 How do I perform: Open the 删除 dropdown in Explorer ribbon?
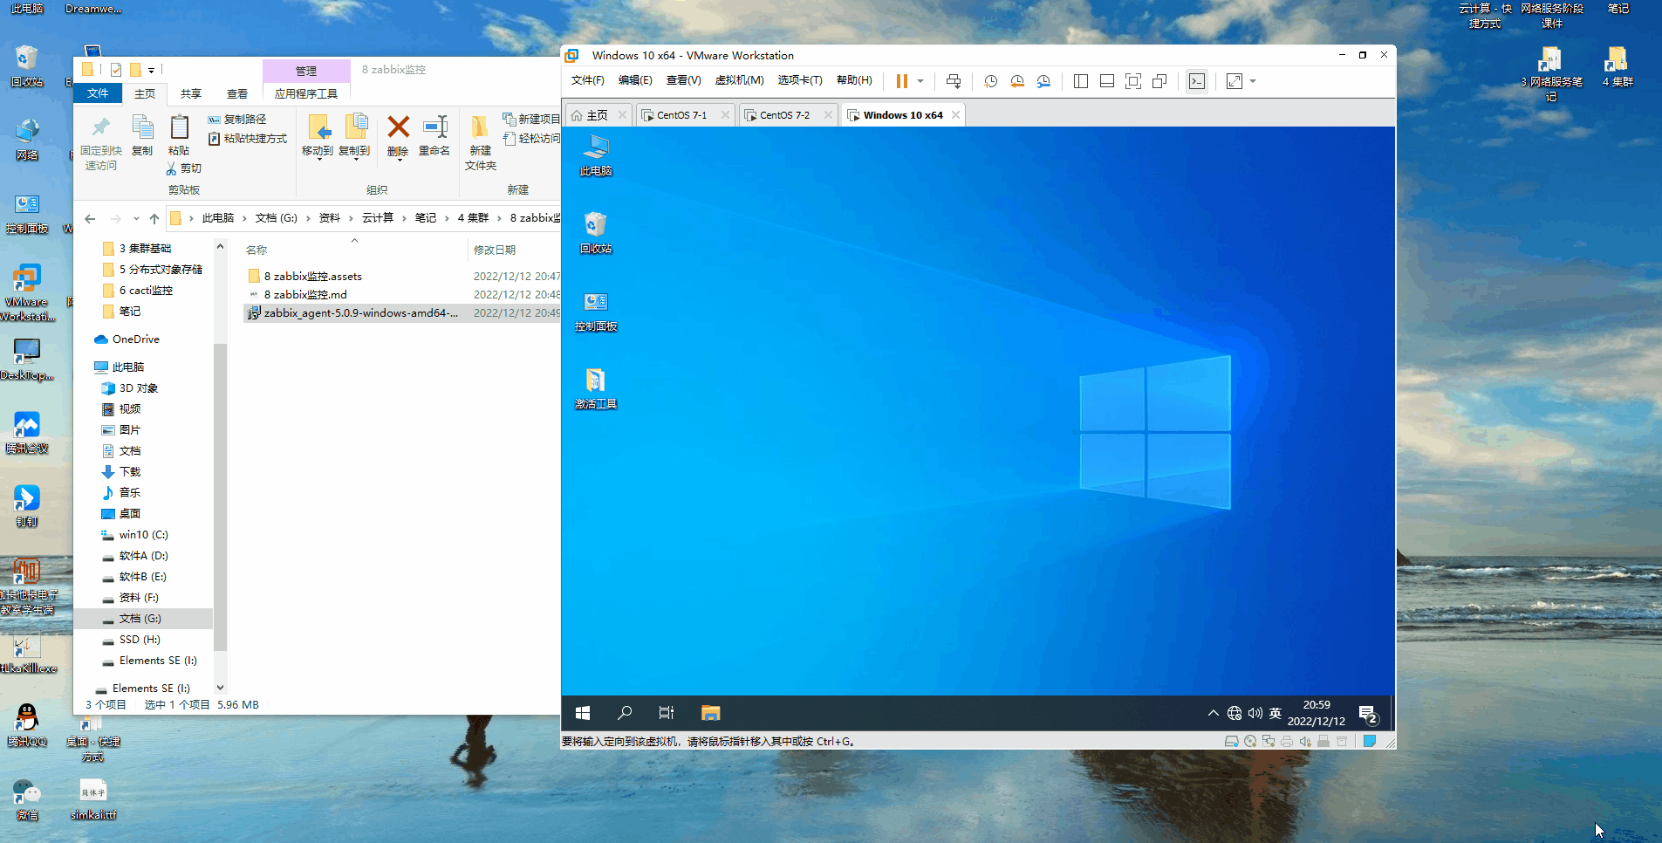click(x=399, y=158)
